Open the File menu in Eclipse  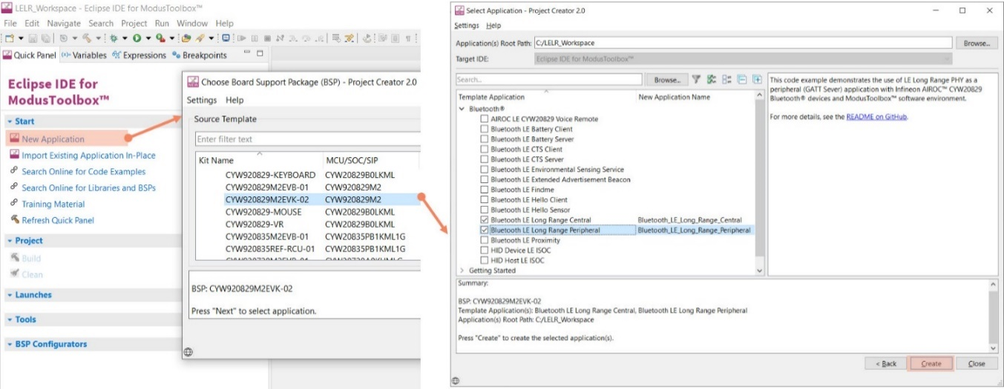pos(10,23)
